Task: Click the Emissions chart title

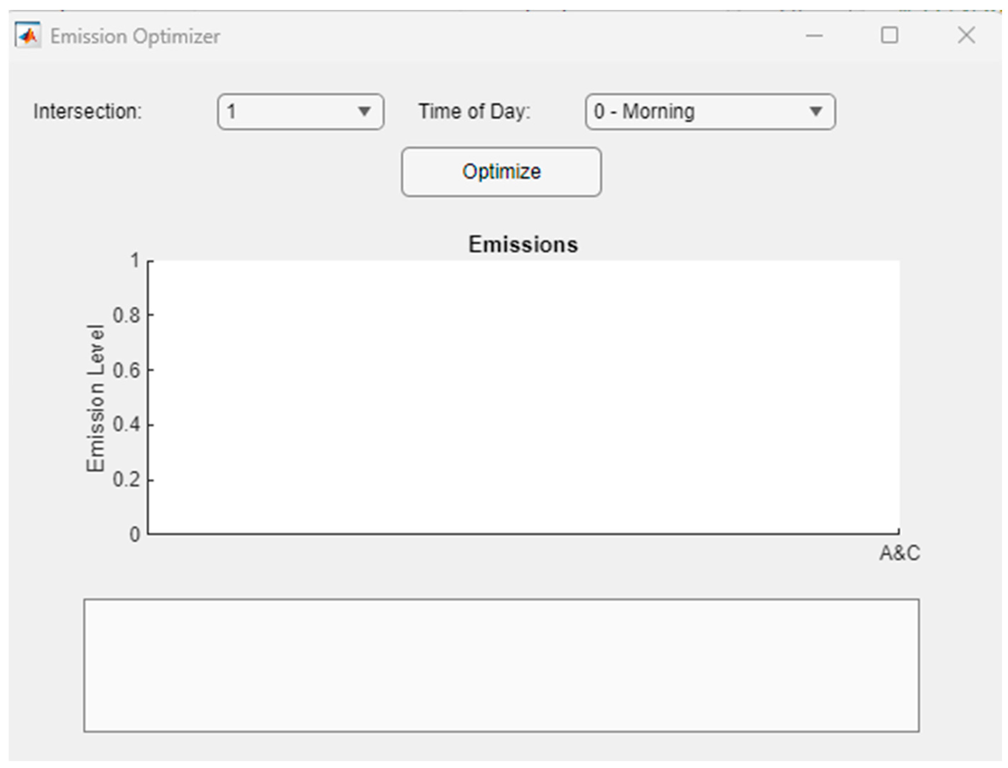Action: (x=523, y=245)
